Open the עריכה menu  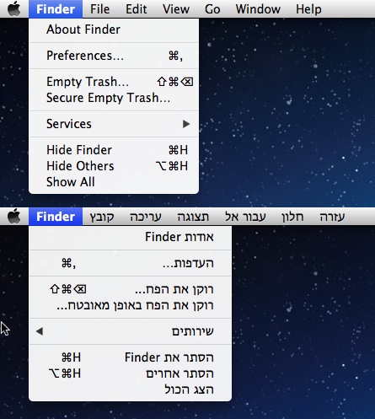[146, 217]
